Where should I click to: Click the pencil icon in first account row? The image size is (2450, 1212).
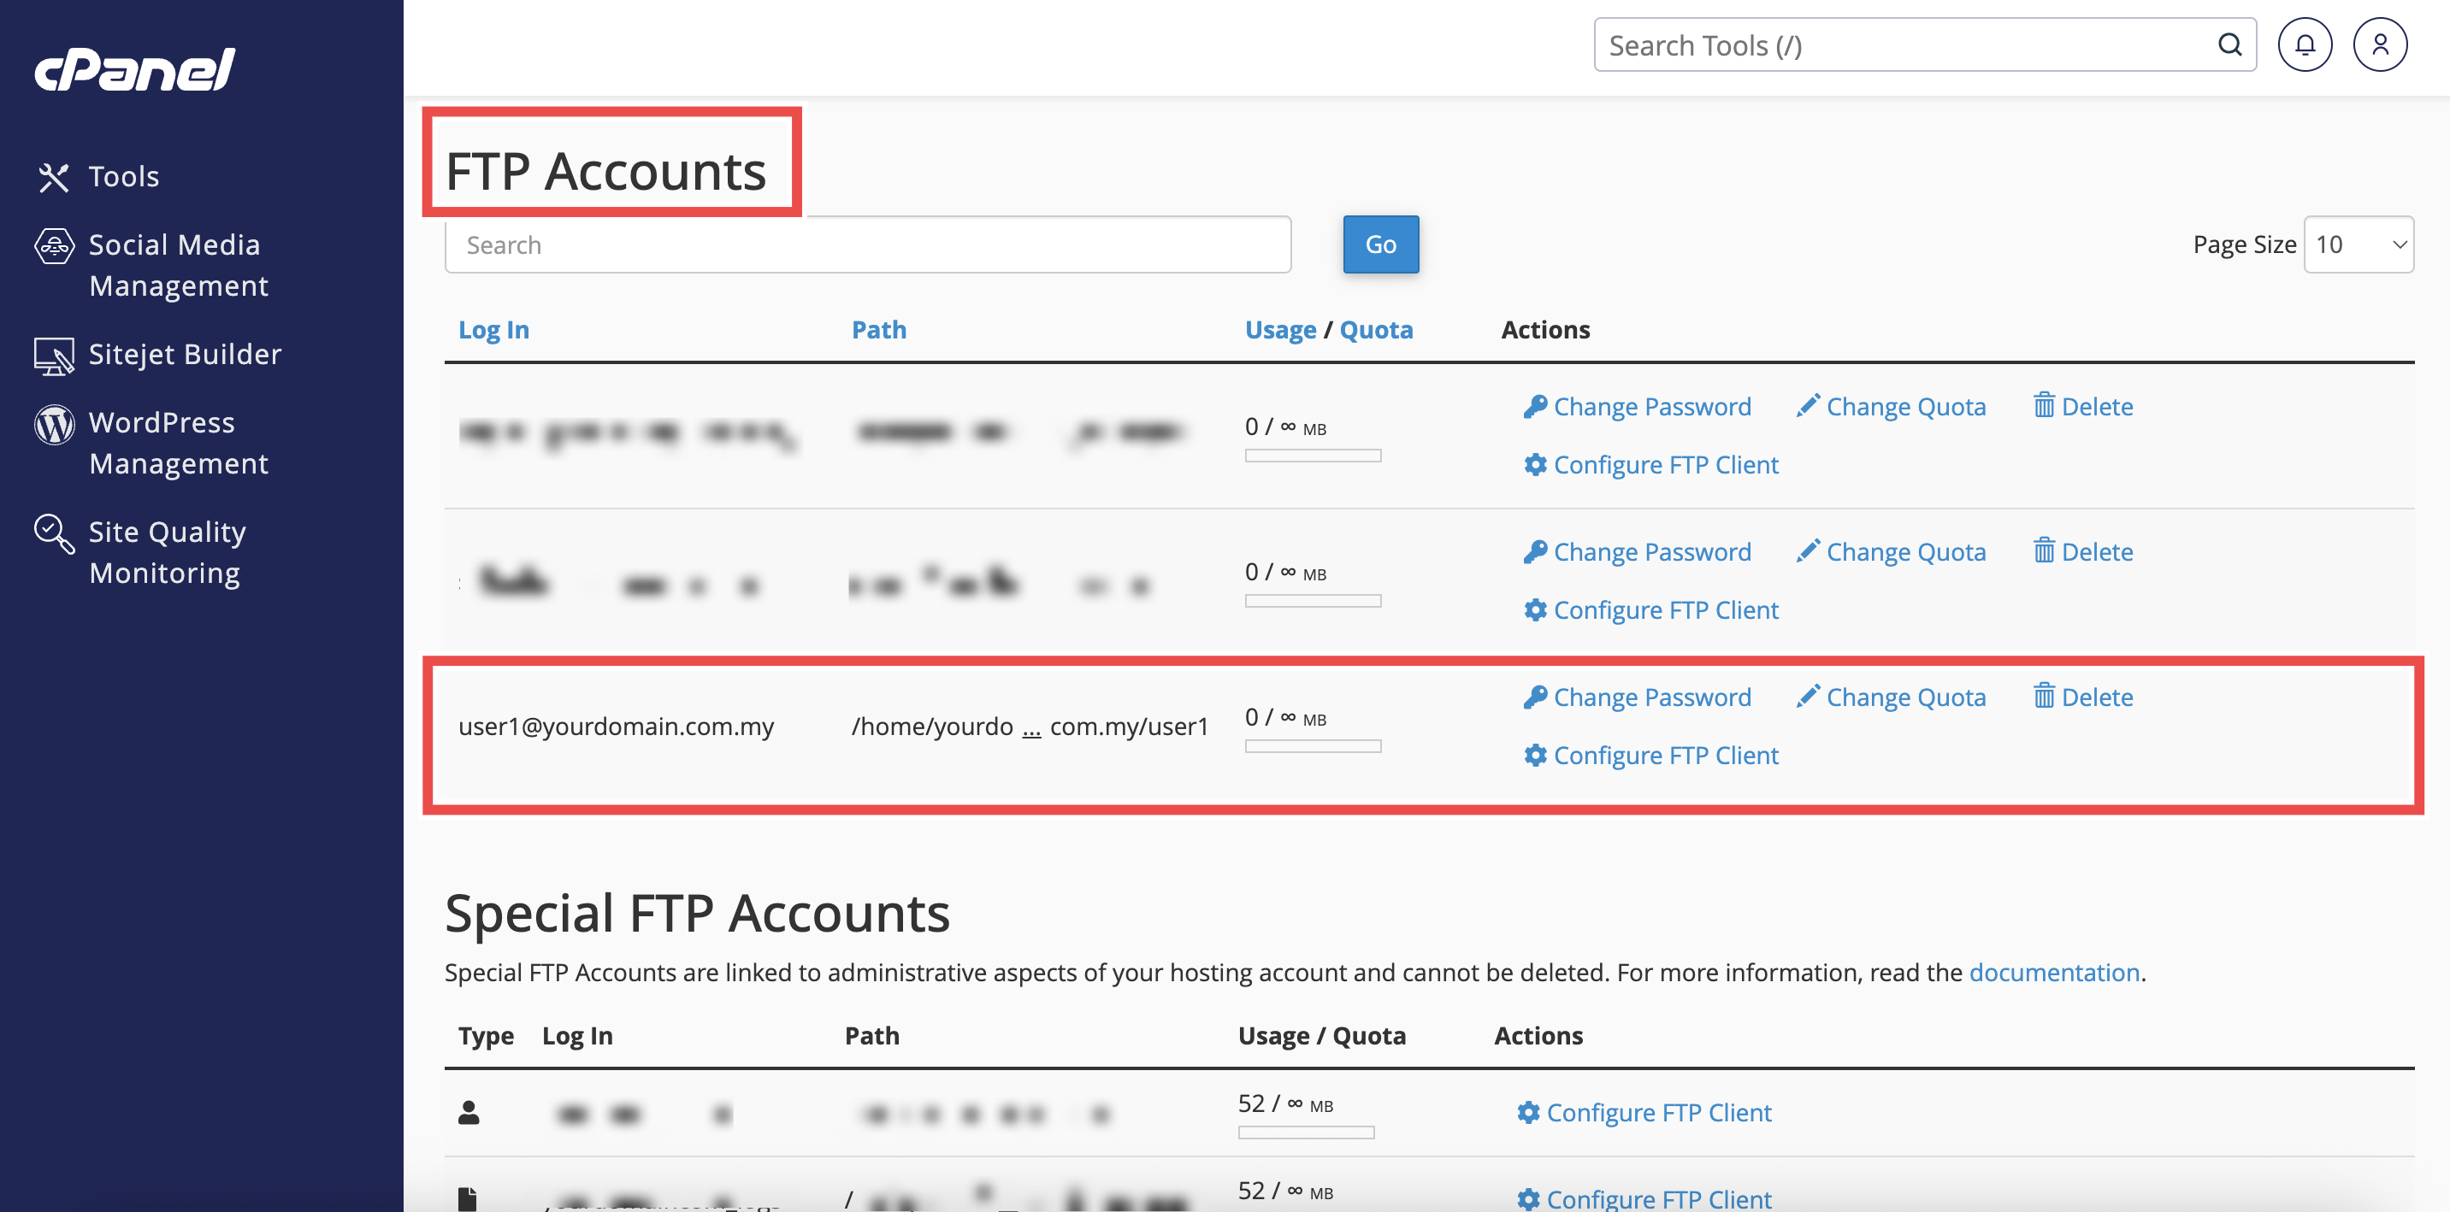(x=1808, y=405)
